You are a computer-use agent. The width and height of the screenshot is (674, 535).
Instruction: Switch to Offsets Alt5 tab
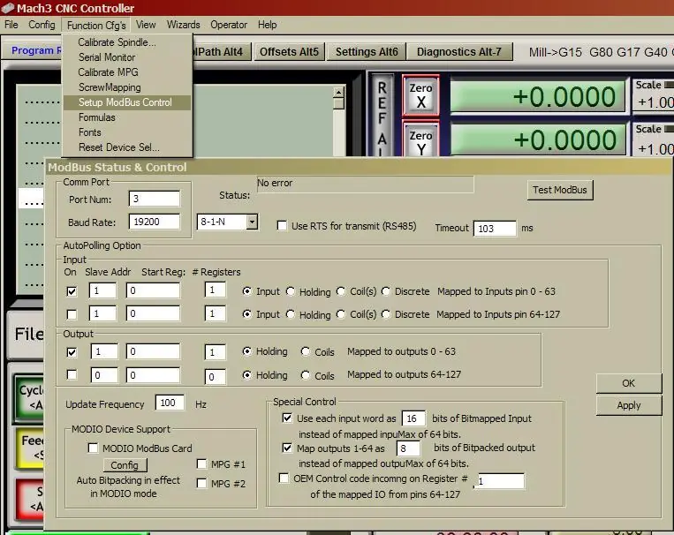pos(289,52)
